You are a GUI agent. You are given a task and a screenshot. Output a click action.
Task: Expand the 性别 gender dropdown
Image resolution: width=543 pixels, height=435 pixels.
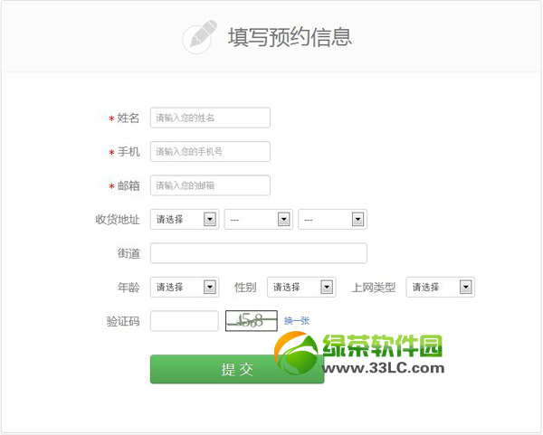302,287
